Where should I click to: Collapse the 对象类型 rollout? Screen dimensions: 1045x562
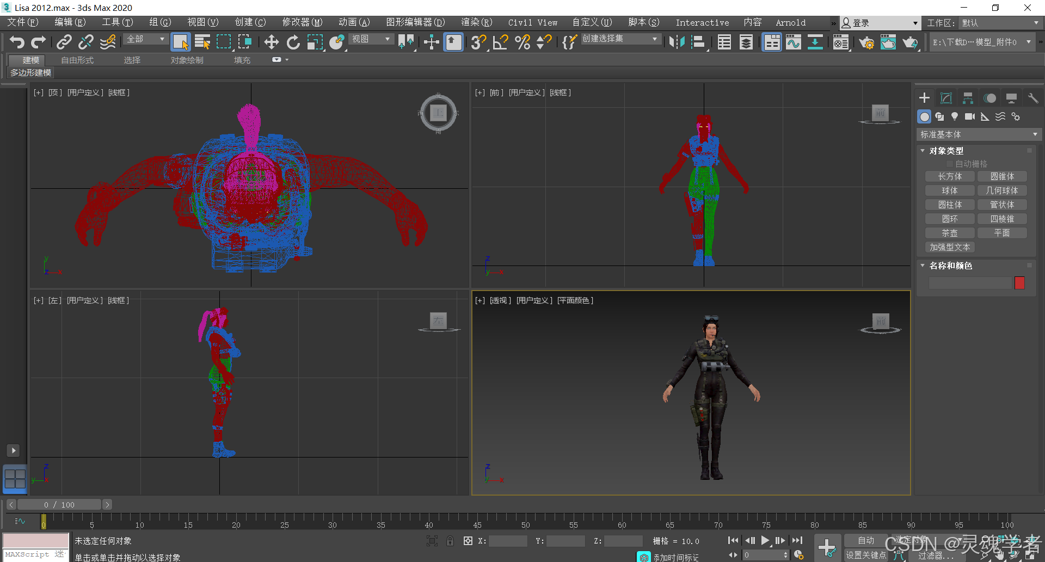(x=946, y=151)
